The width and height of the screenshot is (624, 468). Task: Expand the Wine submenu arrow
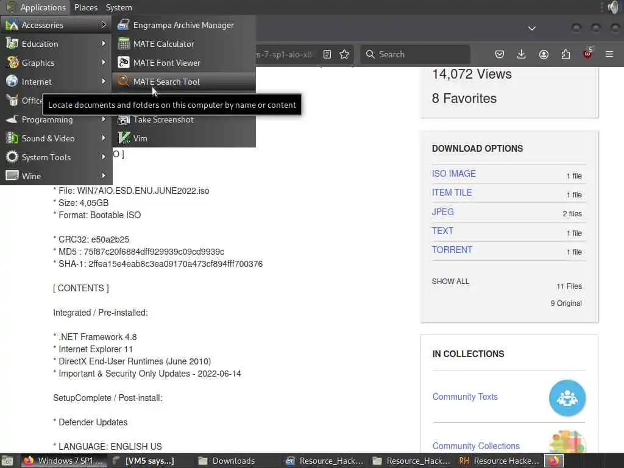point(104,175)
